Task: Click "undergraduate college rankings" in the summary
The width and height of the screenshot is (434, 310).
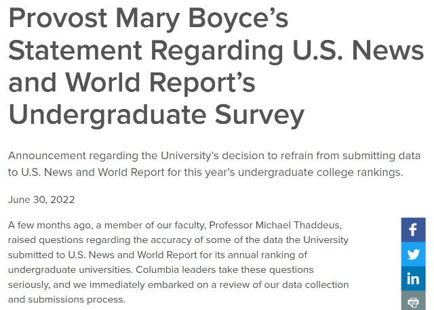Action: click(x=324, y=172)
